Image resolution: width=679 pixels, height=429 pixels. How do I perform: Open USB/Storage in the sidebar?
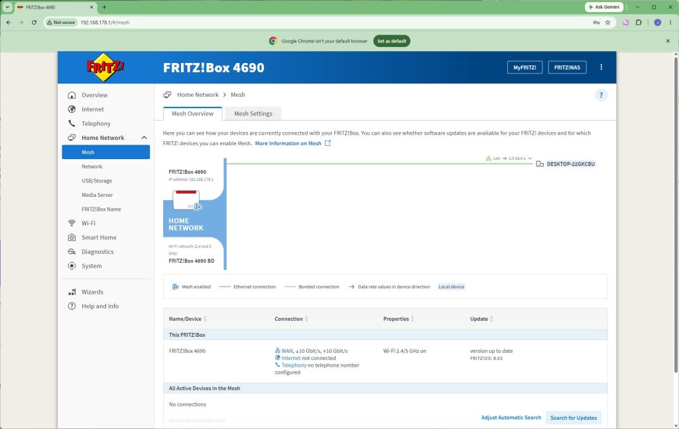97,180
